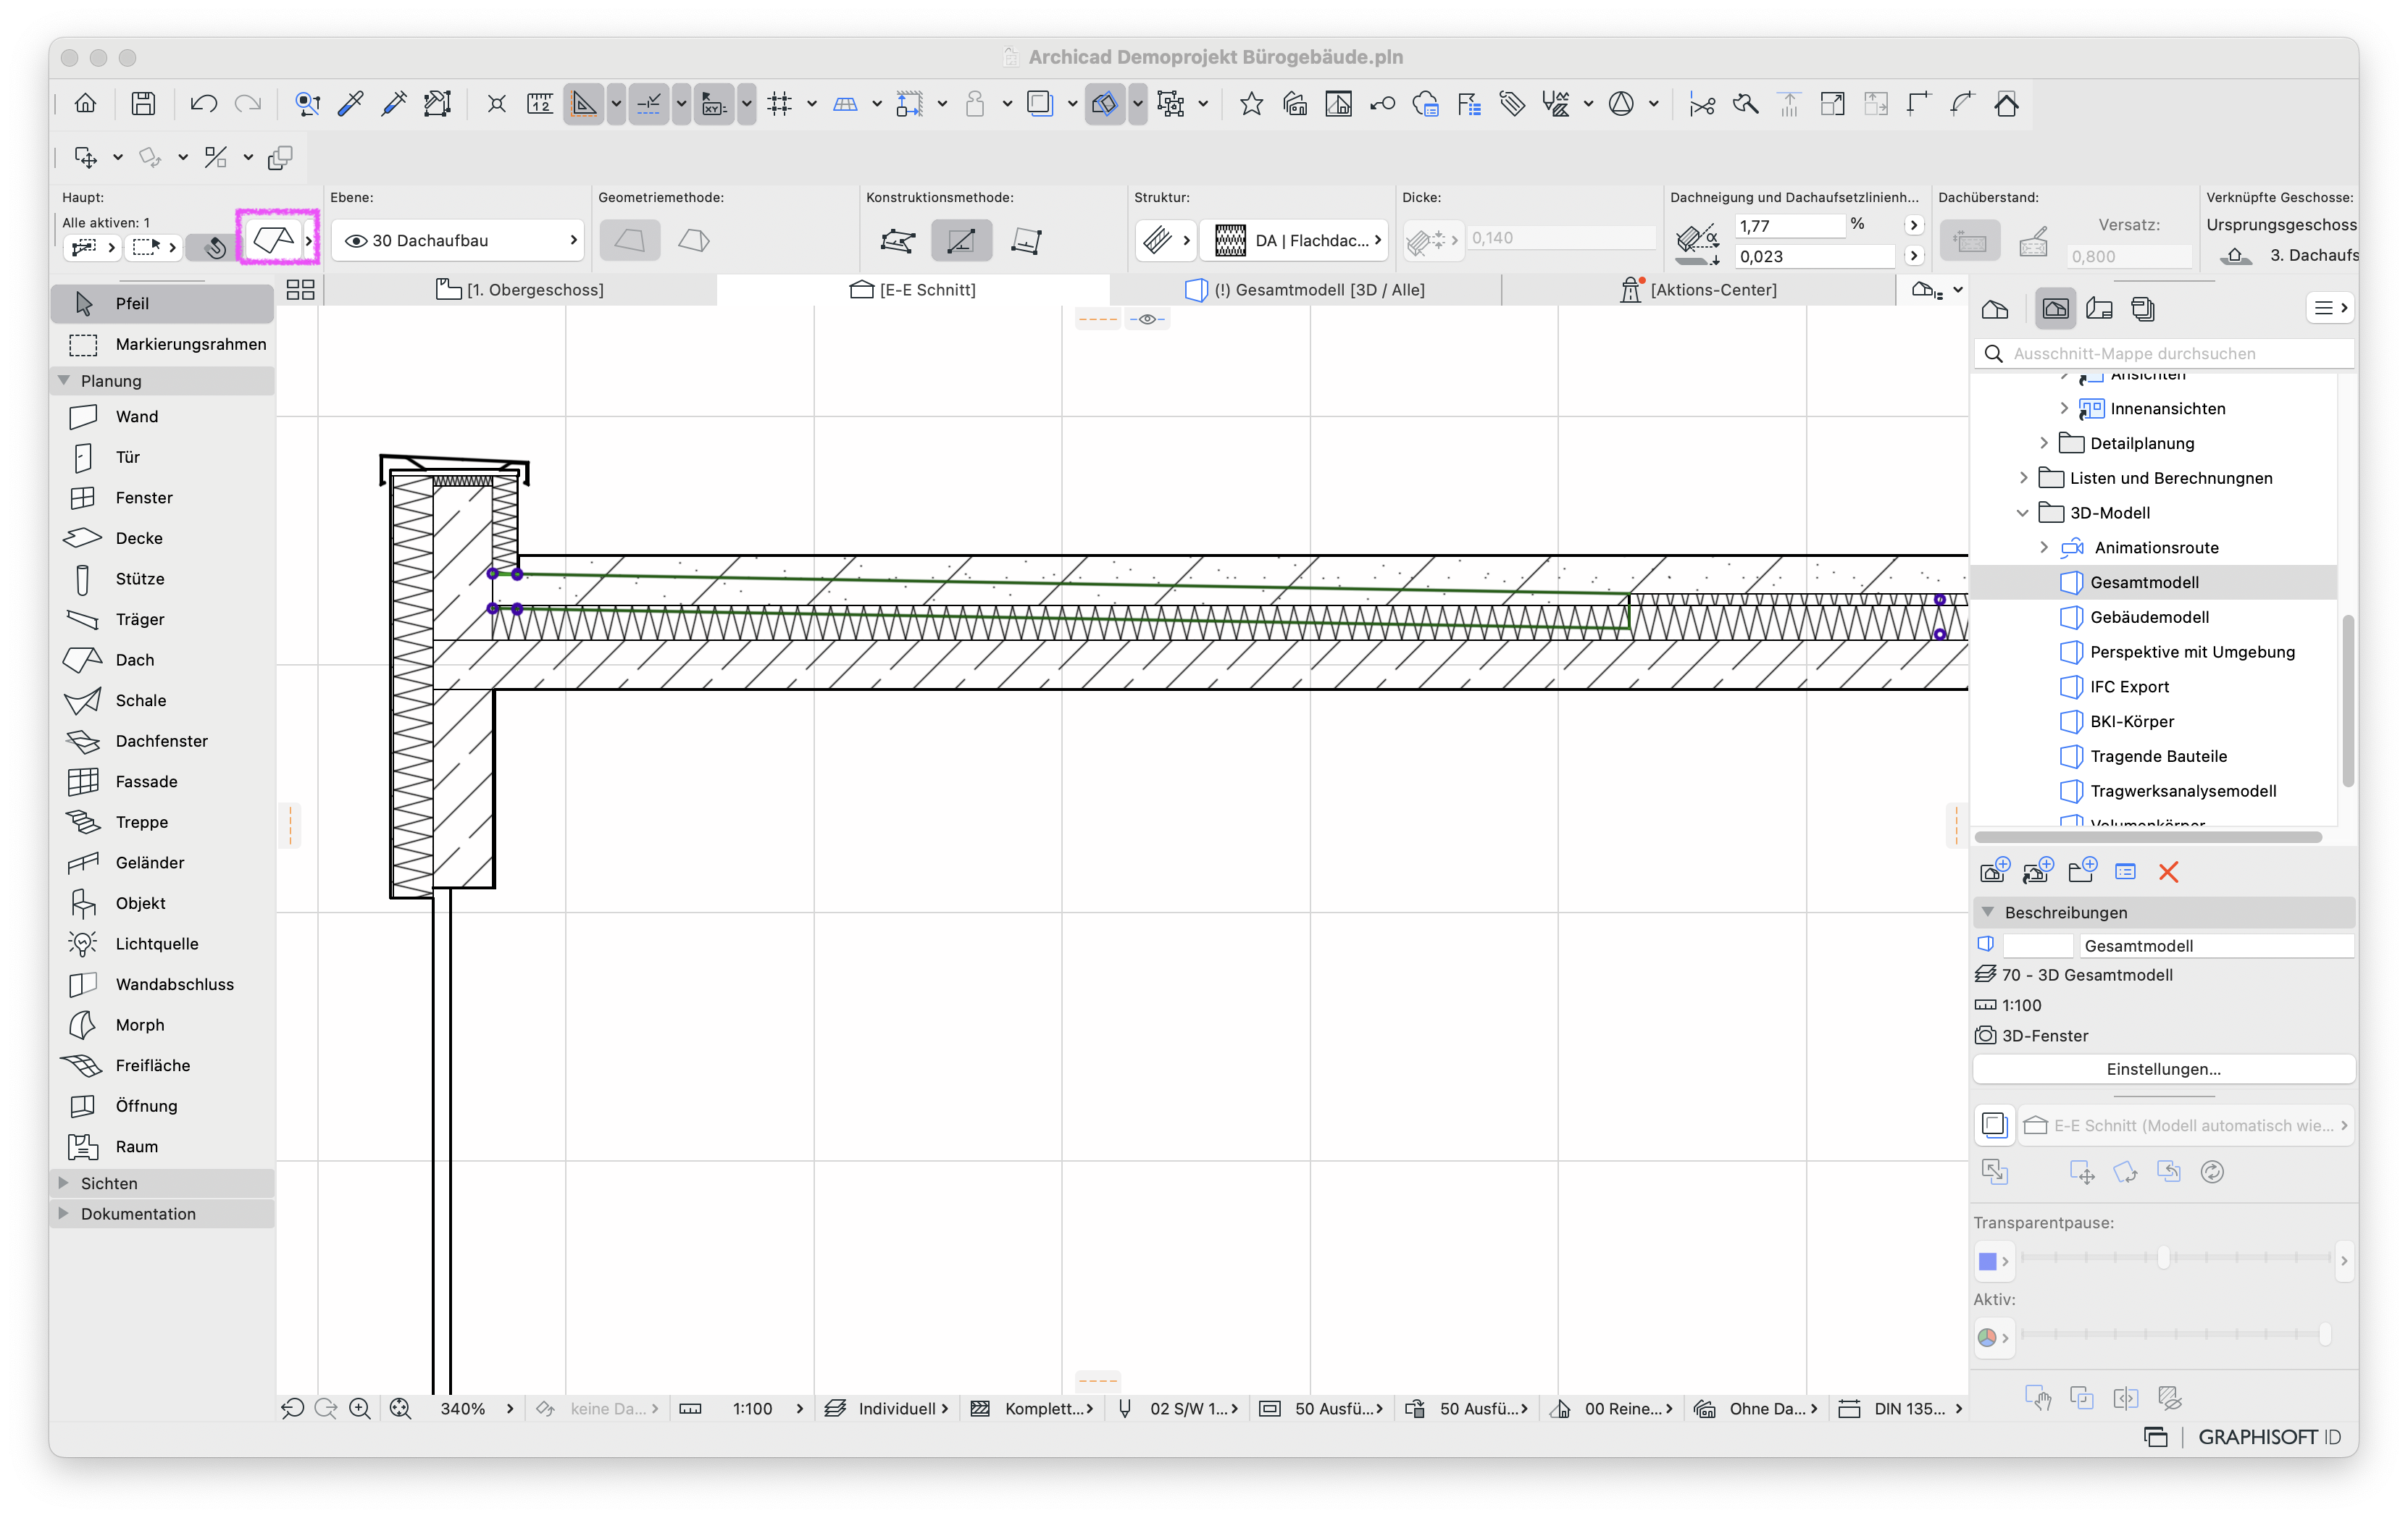Switch to the 1. Obergeschoss tab
The width and height of the screenshot is (2408, 1518).
[520, 290]
